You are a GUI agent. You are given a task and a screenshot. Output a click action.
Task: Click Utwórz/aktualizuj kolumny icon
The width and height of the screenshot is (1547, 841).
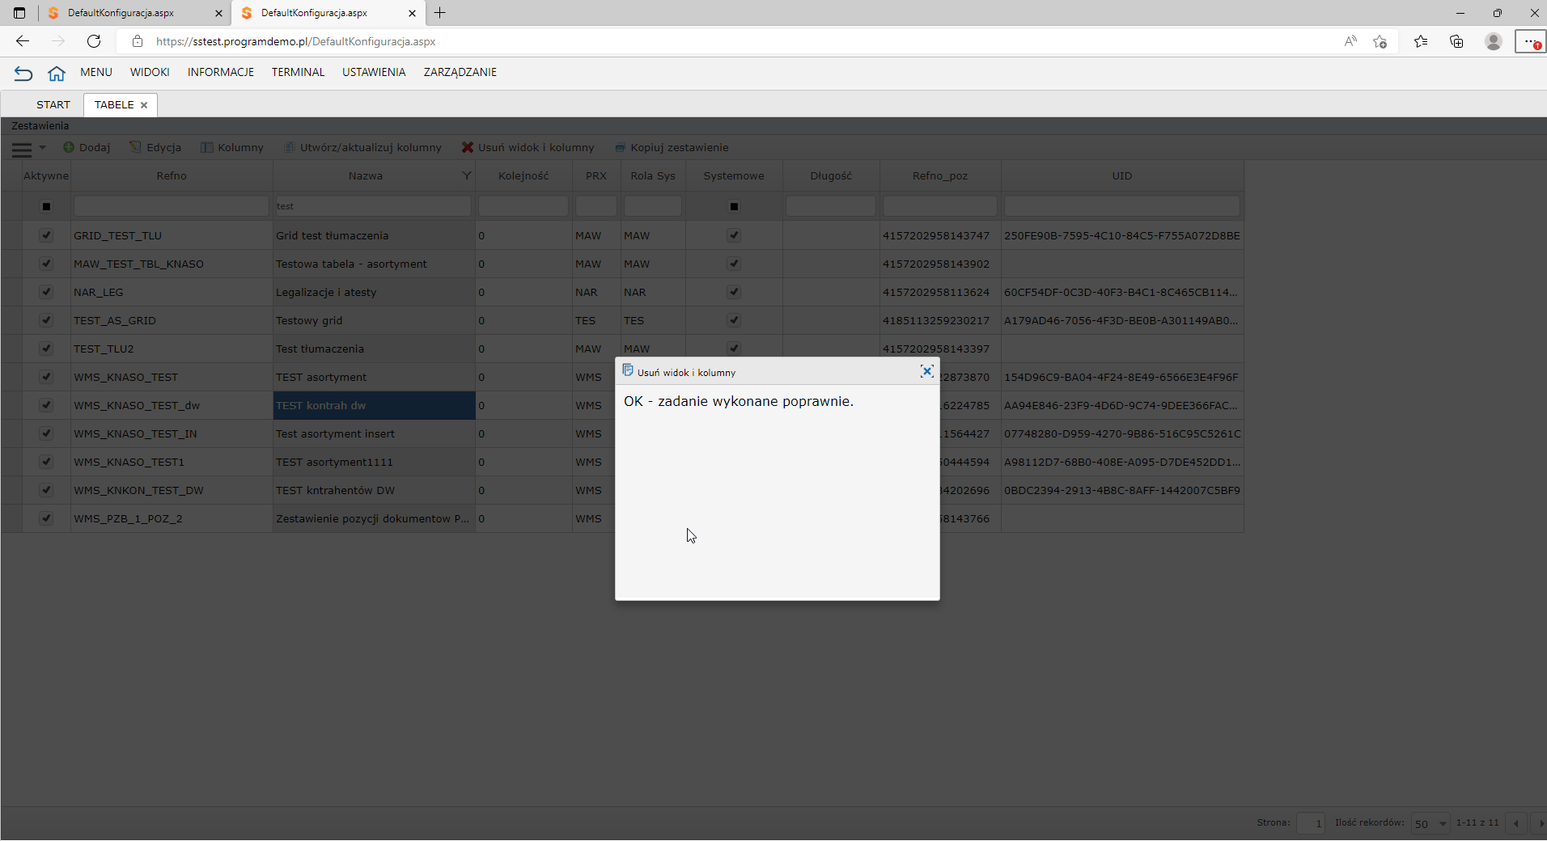click(290, 147)
